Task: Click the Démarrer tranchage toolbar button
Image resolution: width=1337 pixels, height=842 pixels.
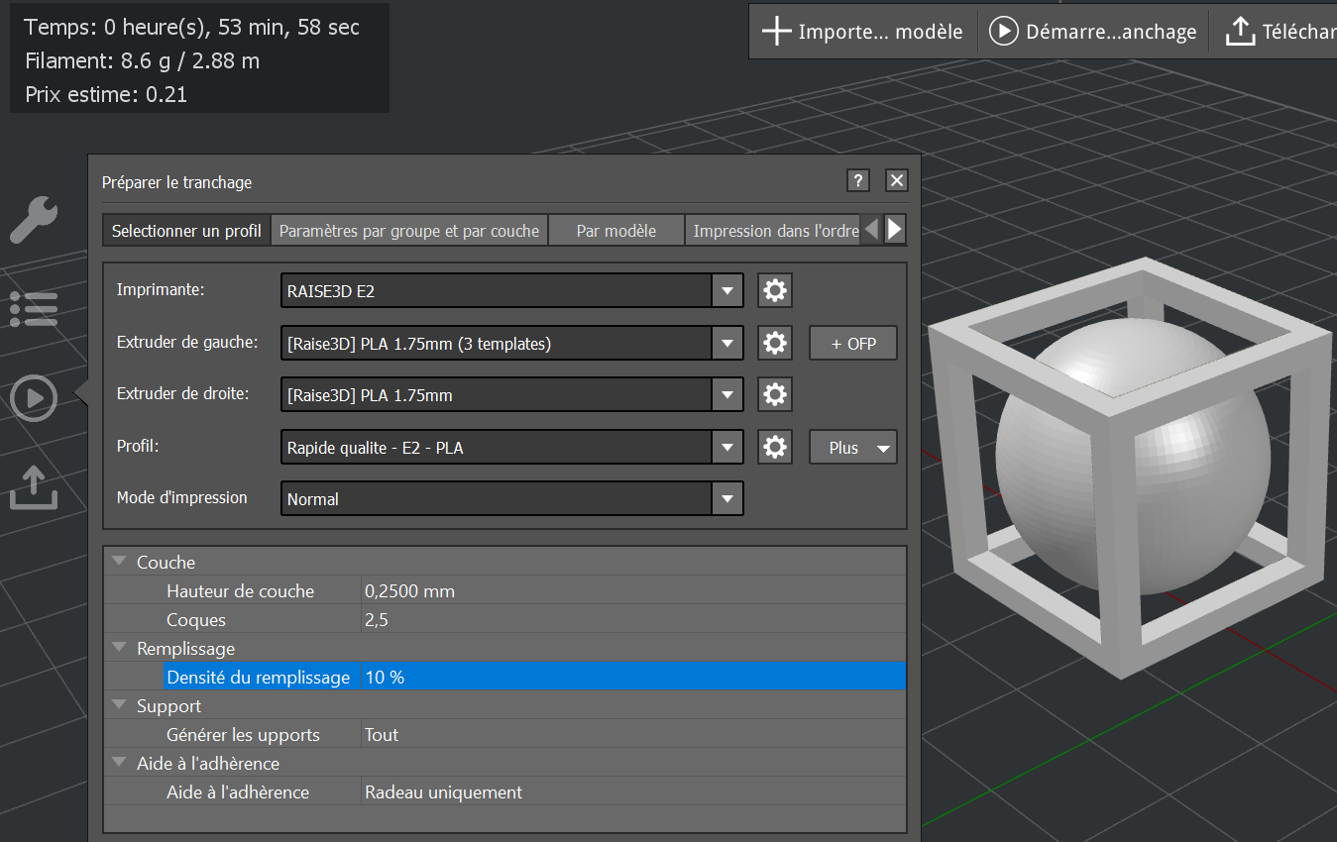Action: pos(1093,32)
